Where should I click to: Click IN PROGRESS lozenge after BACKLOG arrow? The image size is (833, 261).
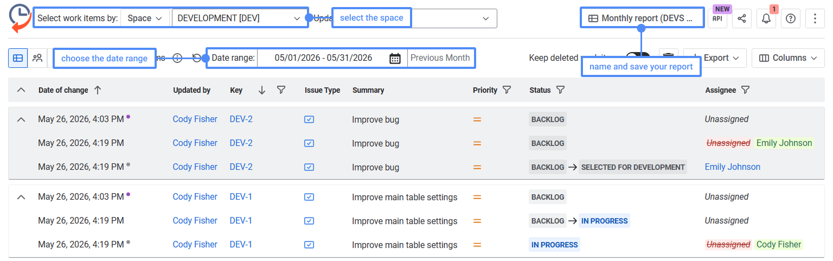pyautogui.click(x=604, y=221)
